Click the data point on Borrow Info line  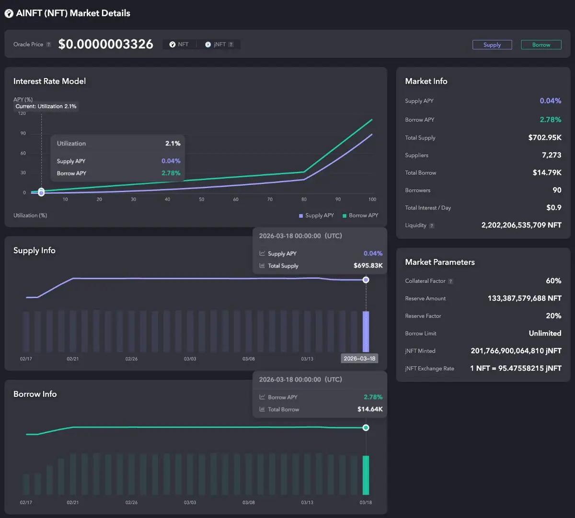366,428
